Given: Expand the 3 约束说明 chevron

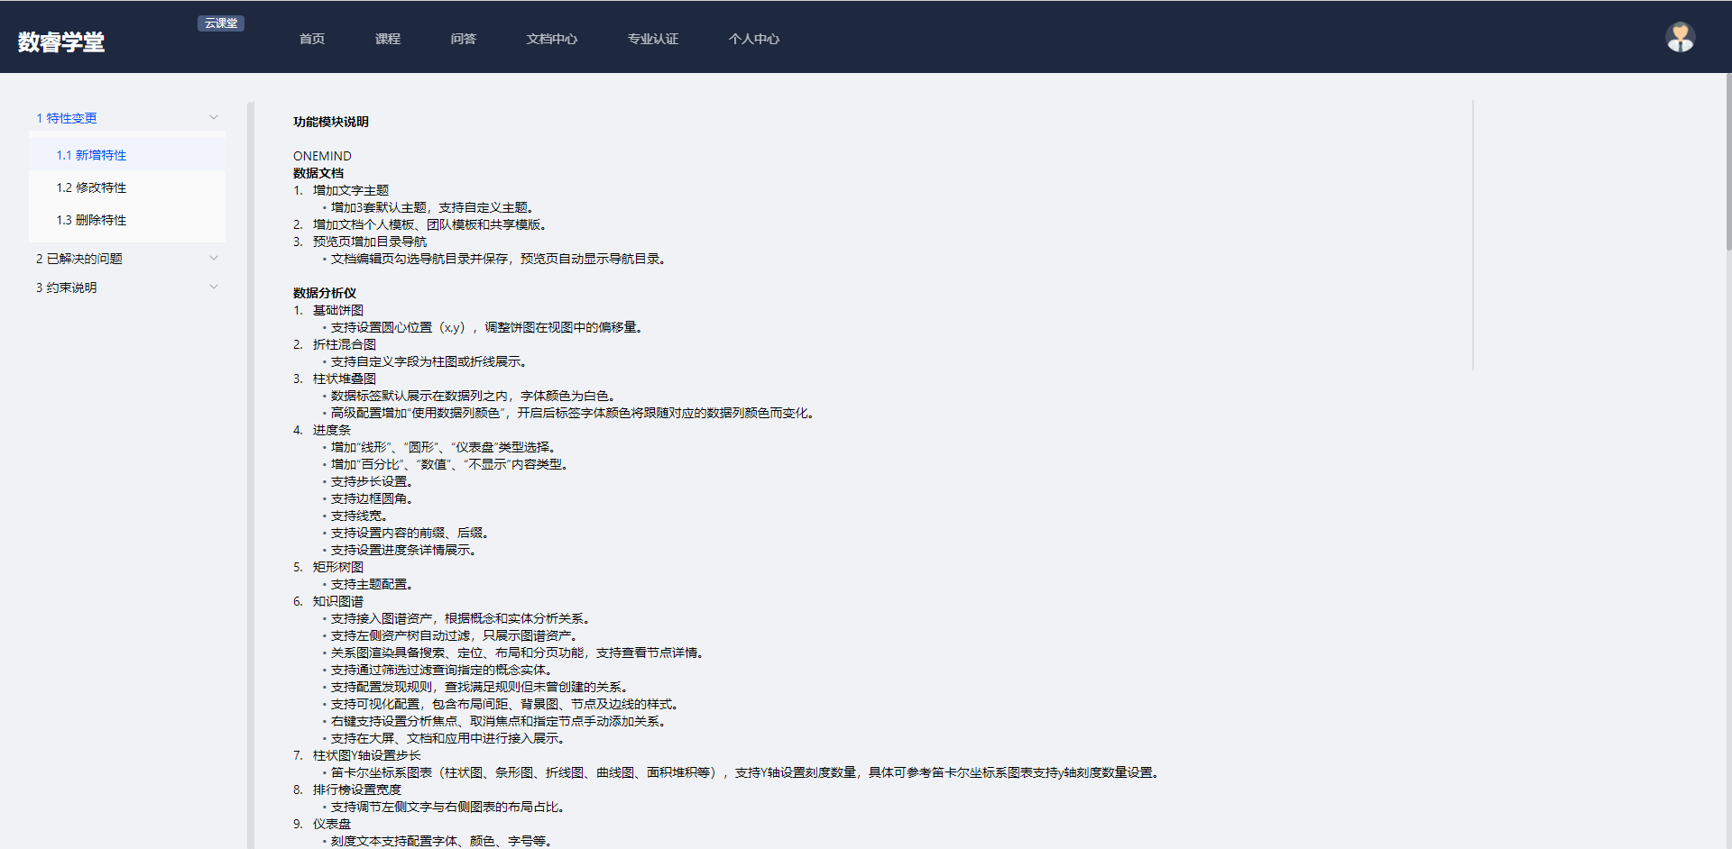Looking at the screenshot, I should coord(214,287).
